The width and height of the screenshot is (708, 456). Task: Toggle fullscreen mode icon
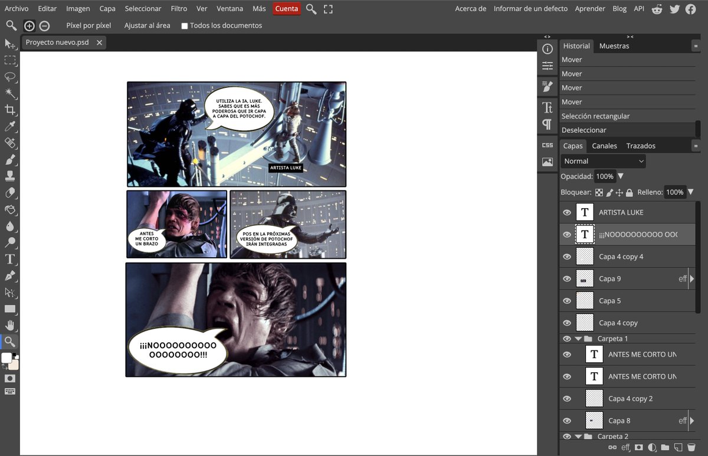(328, 9)
